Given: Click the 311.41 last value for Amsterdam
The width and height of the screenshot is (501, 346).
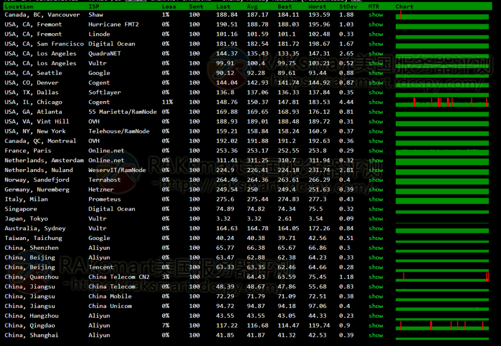Looking at the screenshot, I should (x=227, y=161).
